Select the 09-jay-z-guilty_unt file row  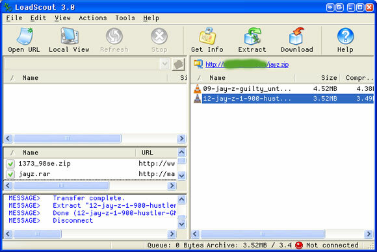pos(283,88)
